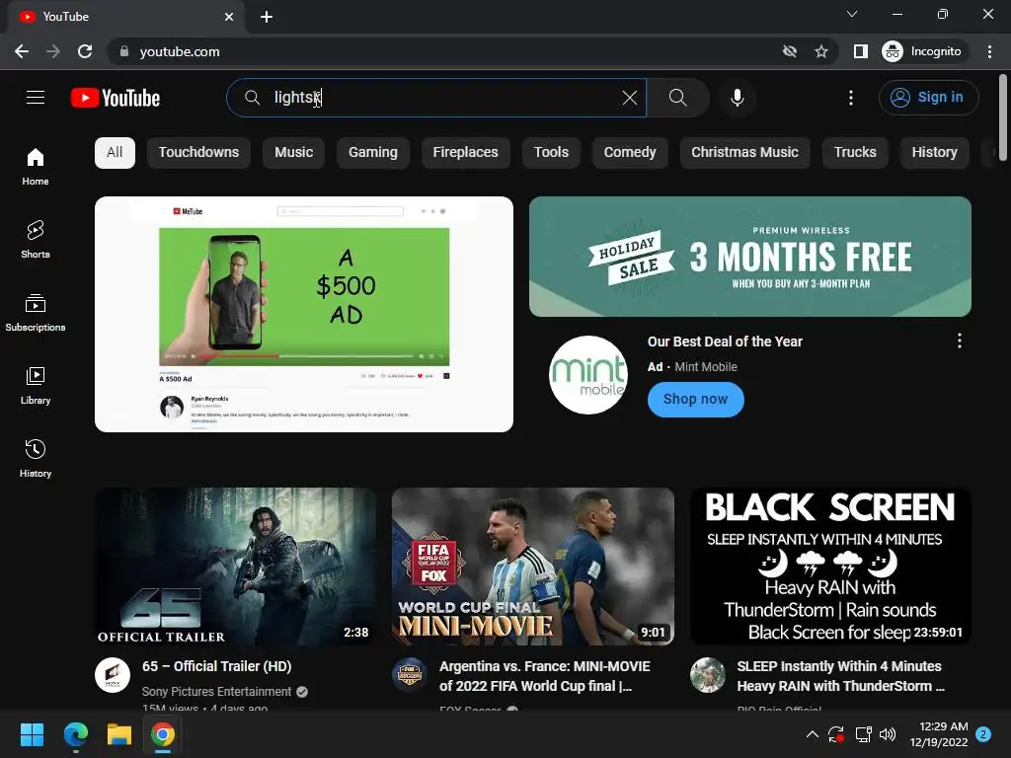Click the magnifier search button
The image size is (1011, 758).
[677, 98]
